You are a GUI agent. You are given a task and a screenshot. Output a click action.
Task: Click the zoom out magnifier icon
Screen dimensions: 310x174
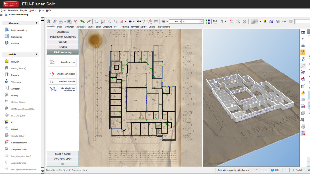click(x=116, y=22)
